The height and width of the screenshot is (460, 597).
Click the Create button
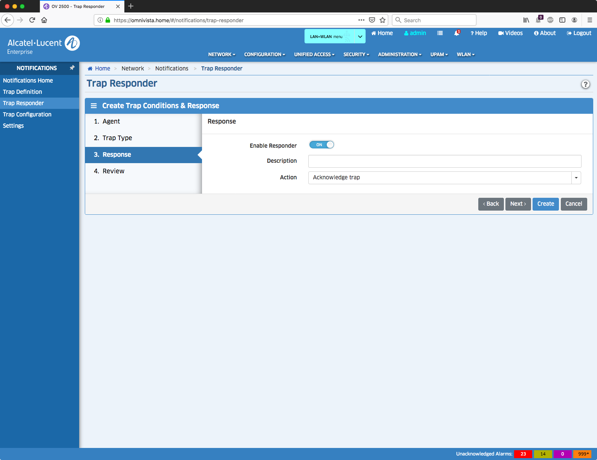[545, 204]
